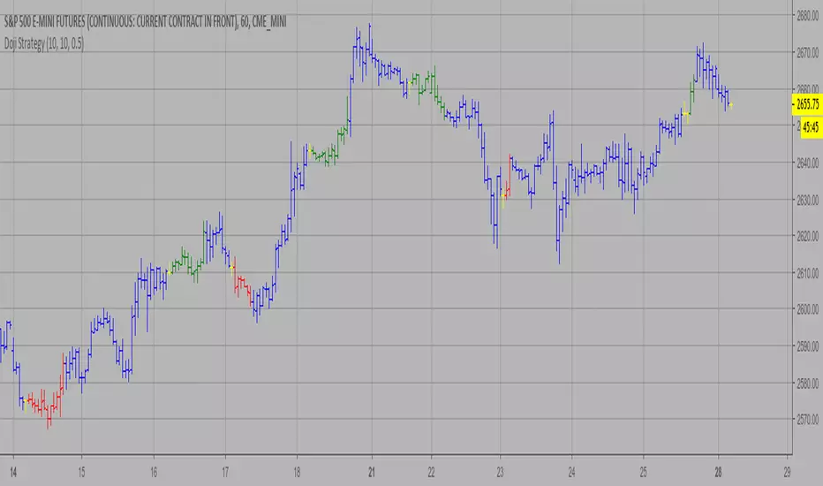Viewport: 823px width, 486px height.
Task: Click date 21 on the time axis
Action: coord(372,473)
